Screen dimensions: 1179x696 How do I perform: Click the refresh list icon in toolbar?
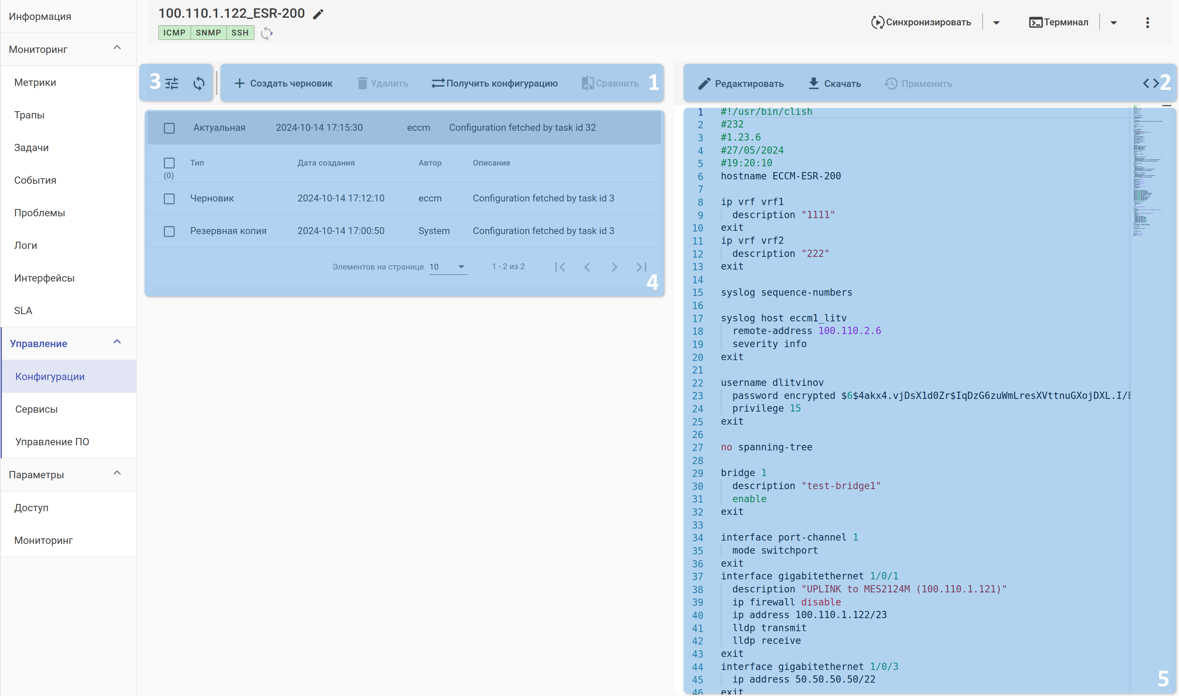pyautogui.click(x=199, y=83)
